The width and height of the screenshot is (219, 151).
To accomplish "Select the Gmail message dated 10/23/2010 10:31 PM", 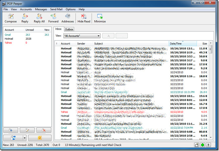I will (132, 92).
